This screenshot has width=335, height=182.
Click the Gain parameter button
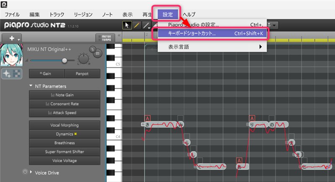coord(46,73)
